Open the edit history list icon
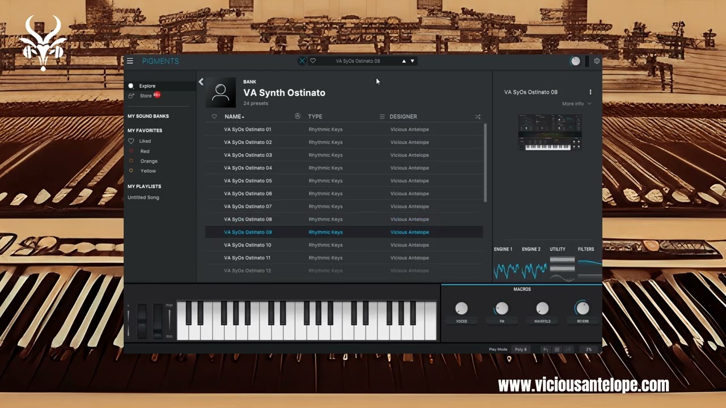726x408 pixels. click(x=557, y=350)
